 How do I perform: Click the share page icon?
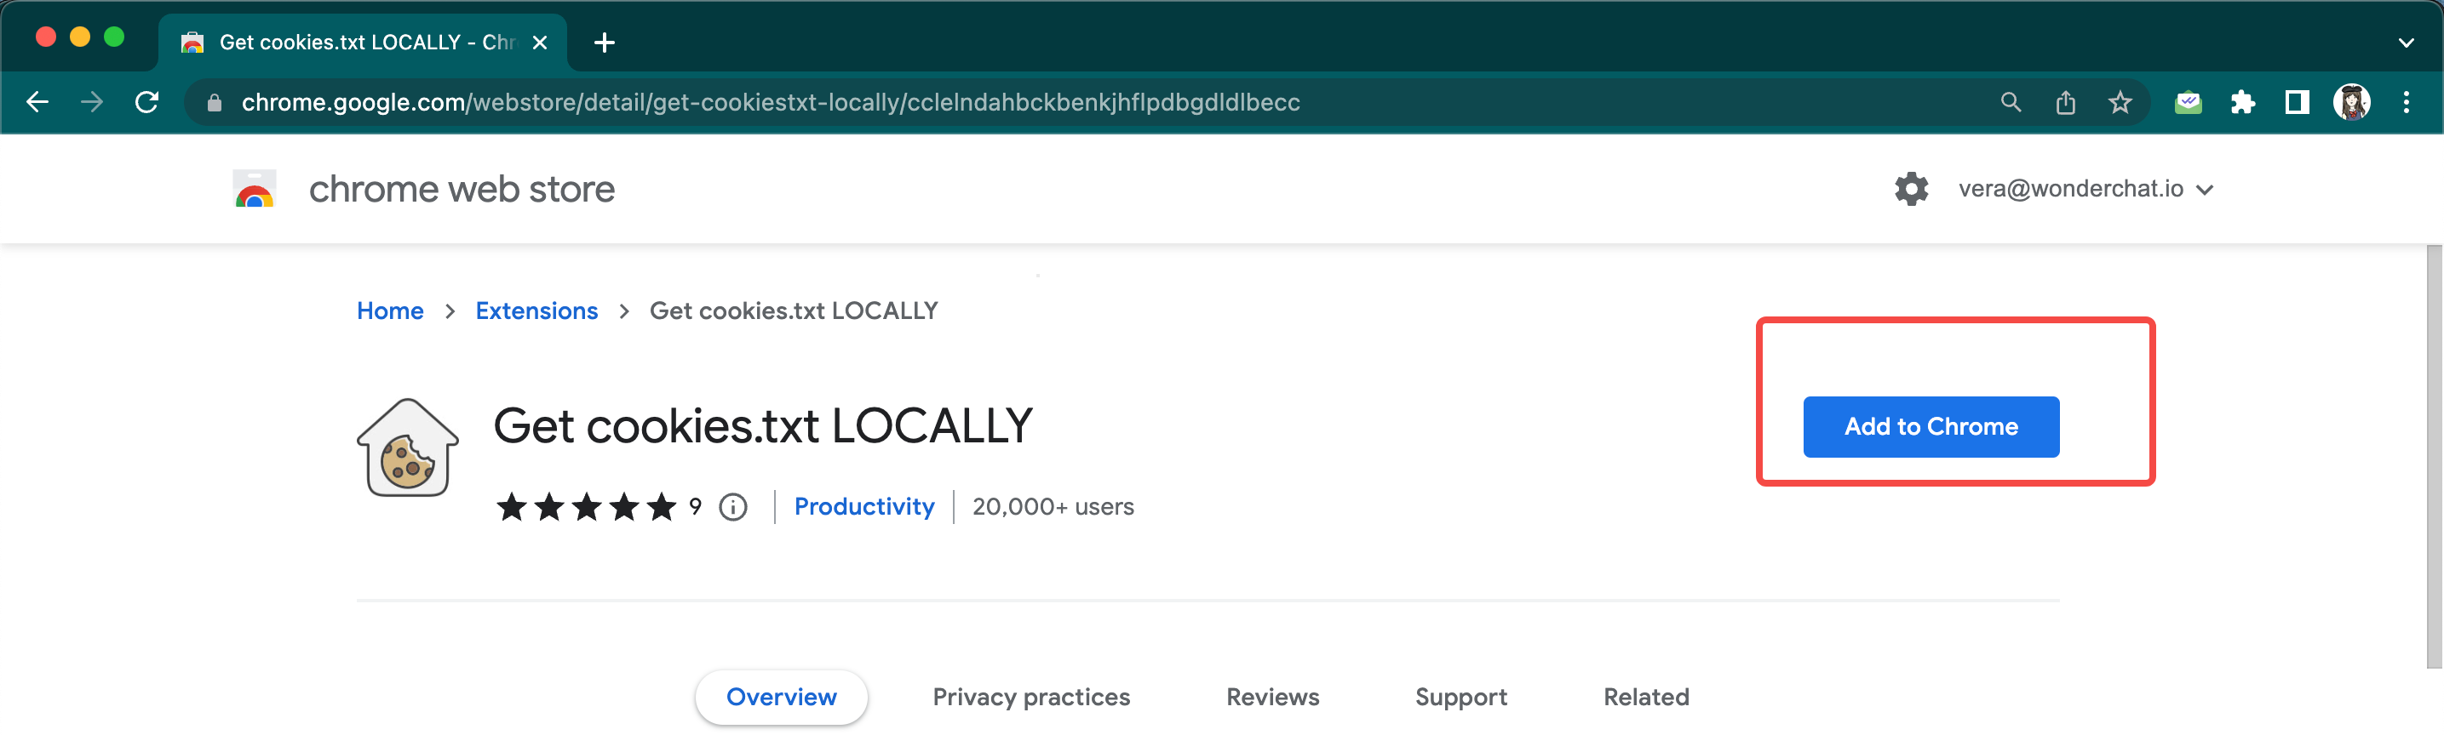click(2065, 102)
